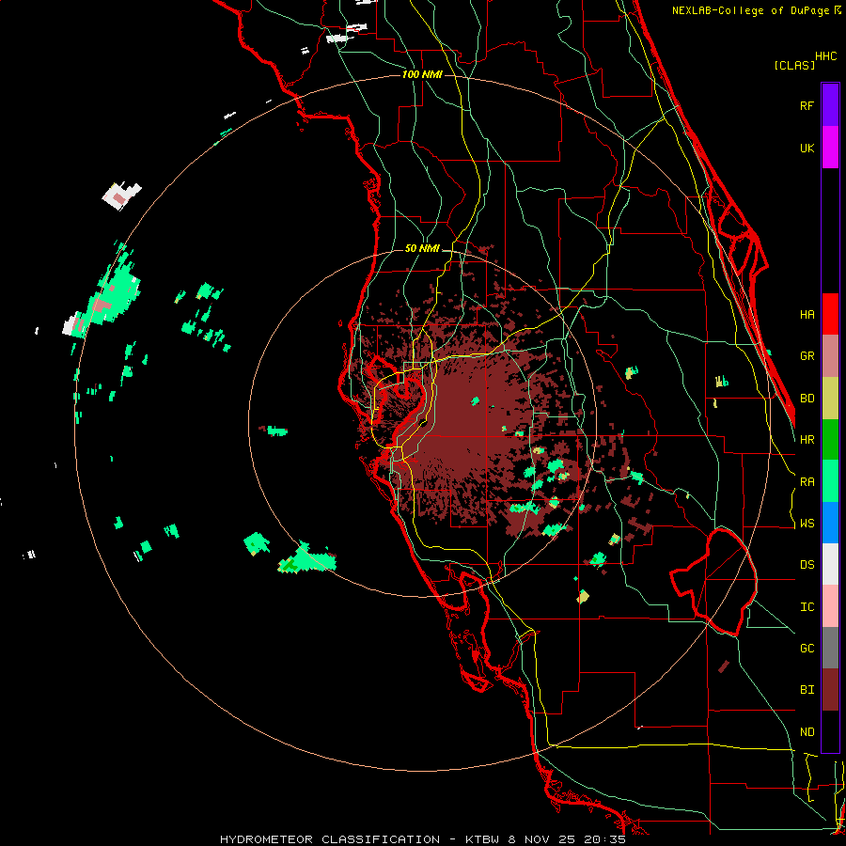
Task: Click the "RA" legend label
Action: 807,482
